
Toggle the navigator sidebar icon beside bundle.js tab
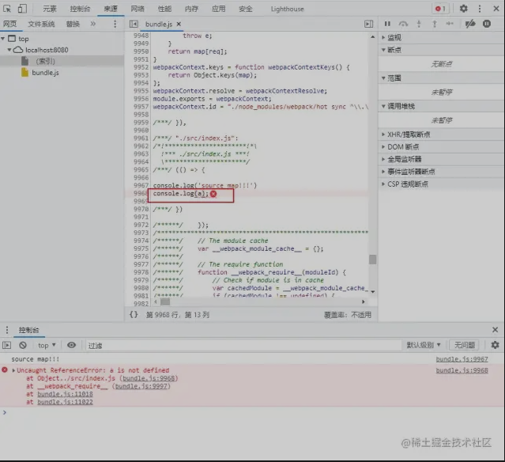coord(134,24)
